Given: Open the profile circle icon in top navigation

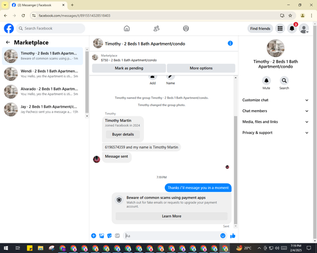Looking at the screenshot, I should (186, 28).
